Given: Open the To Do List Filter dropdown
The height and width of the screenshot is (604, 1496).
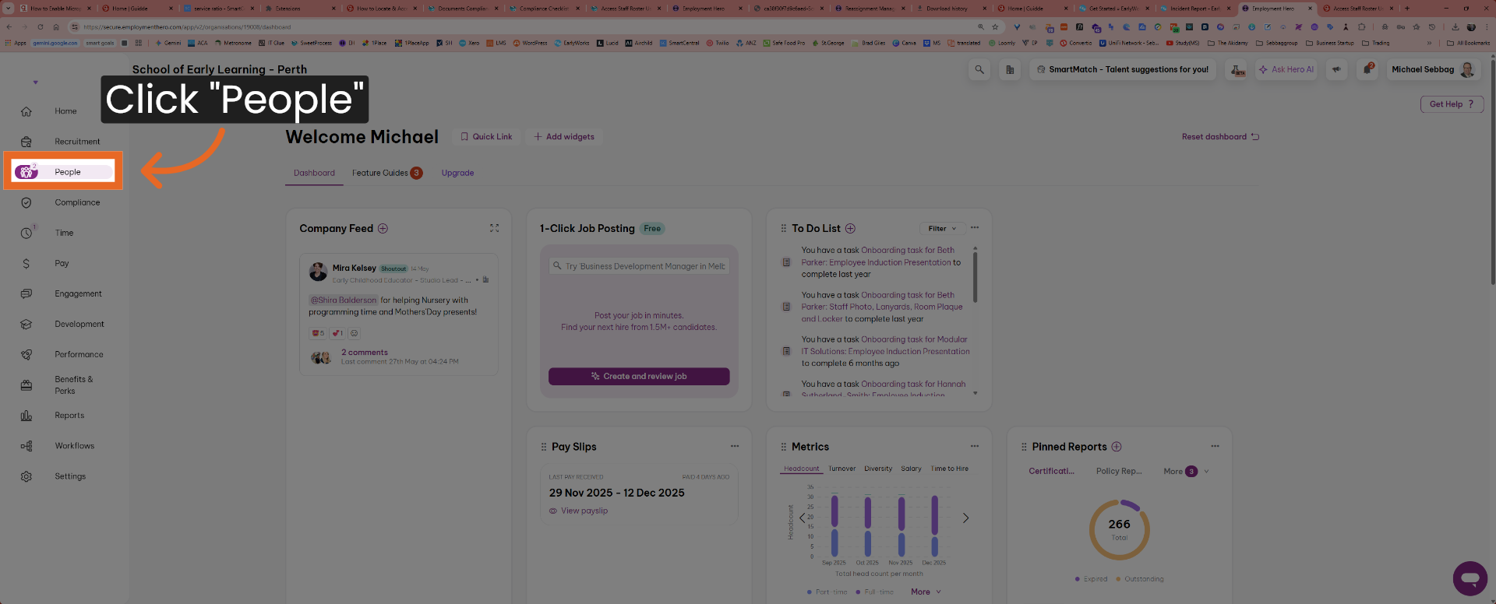Looking at the screenshot, I should (942, 229).
